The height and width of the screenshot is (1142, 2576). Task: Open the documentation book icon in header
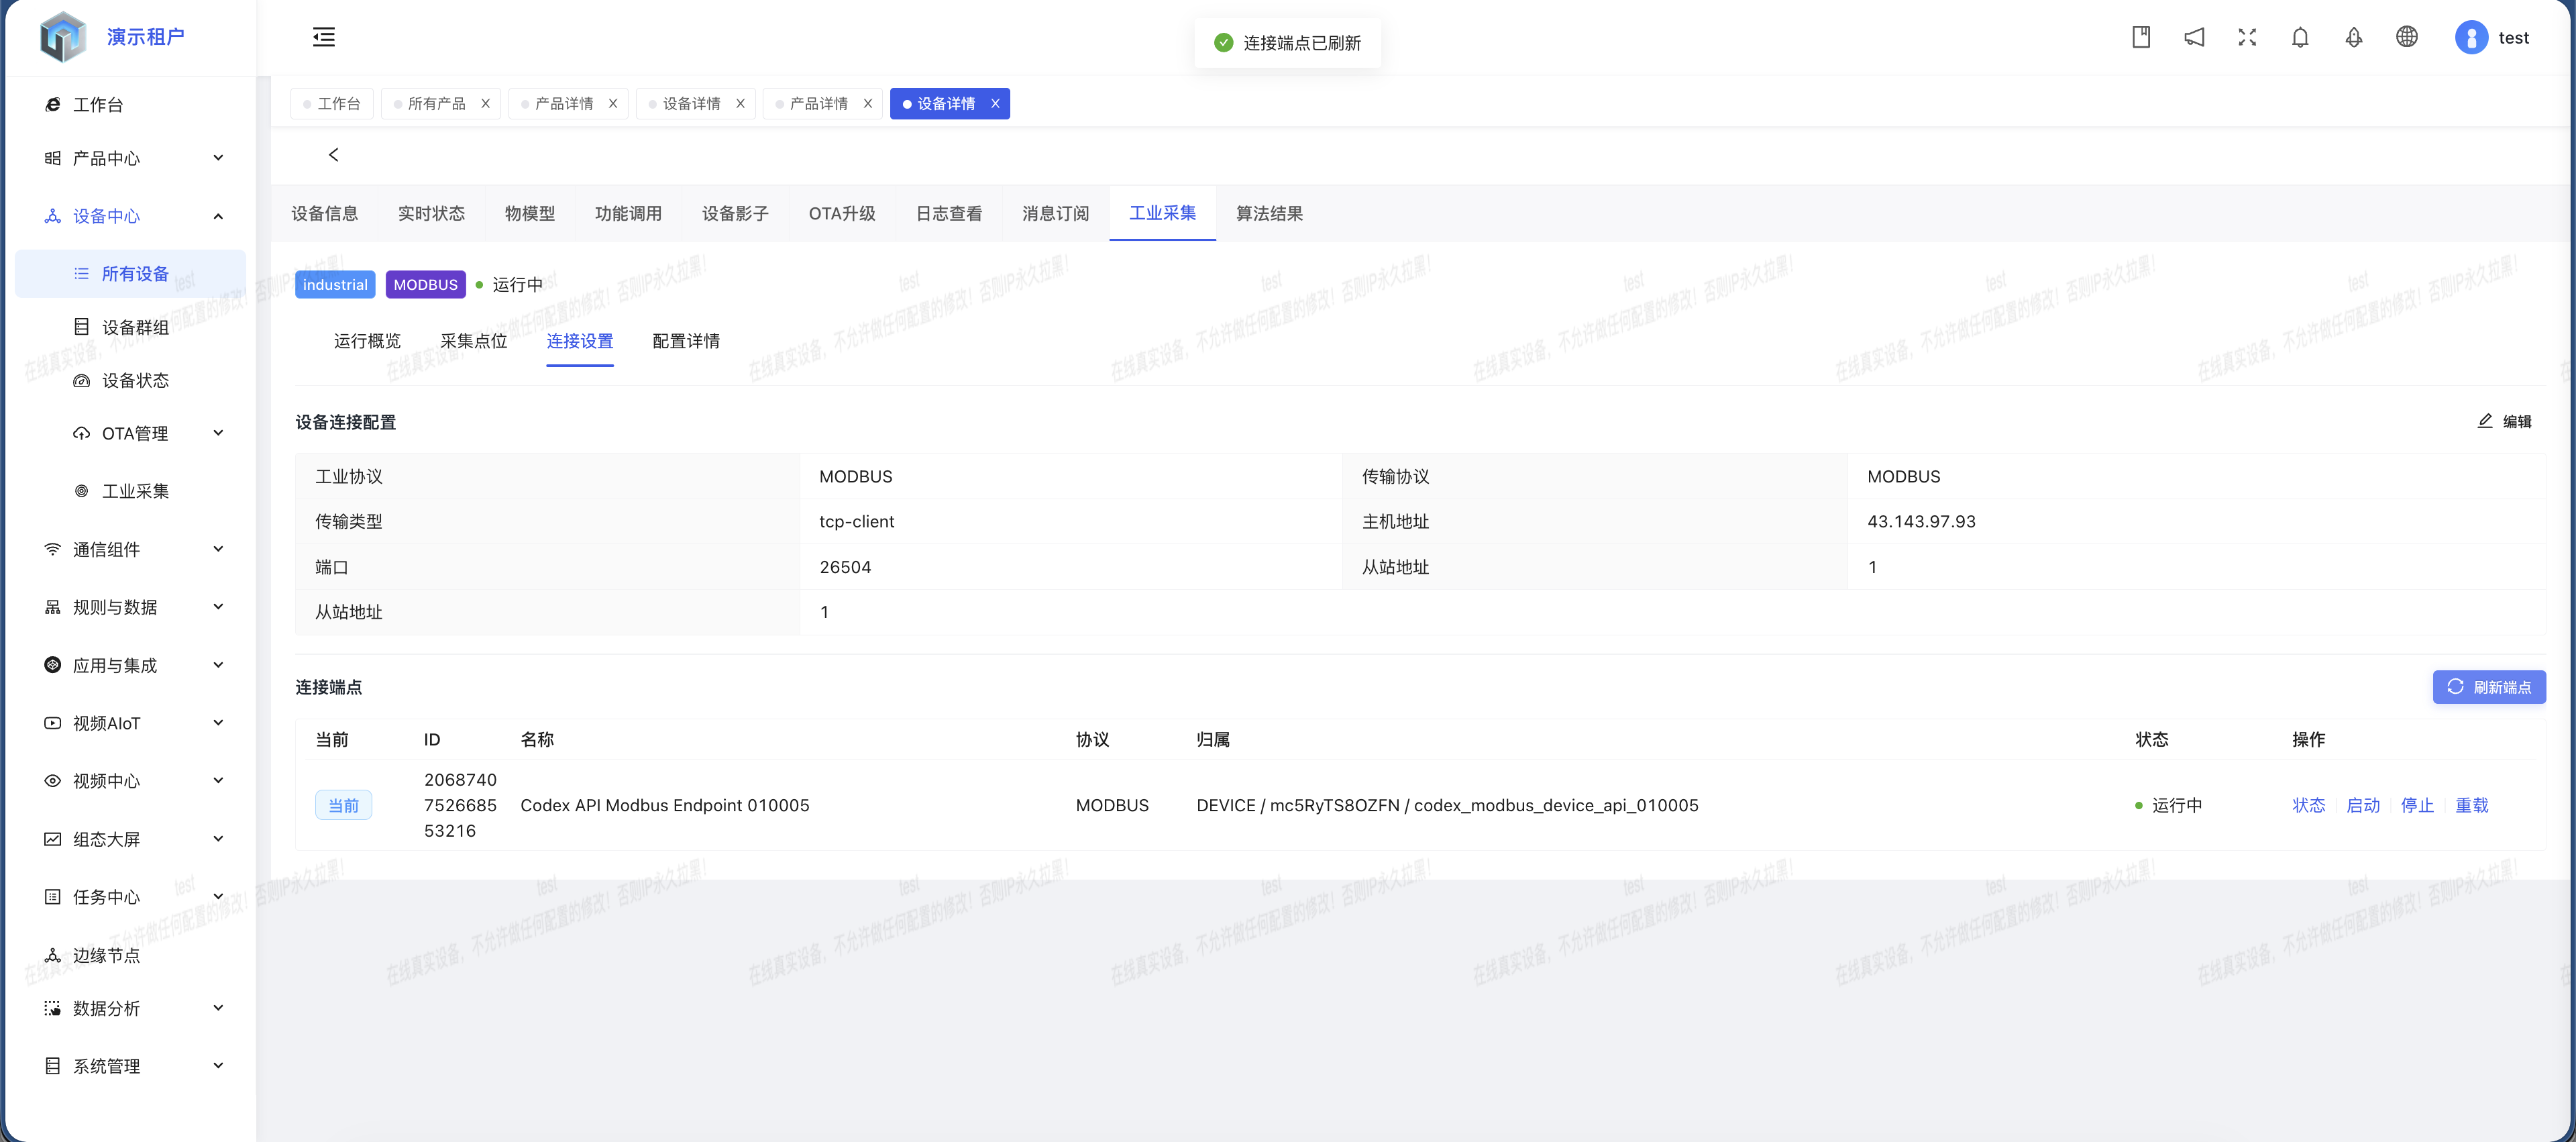click(2141, 37)
